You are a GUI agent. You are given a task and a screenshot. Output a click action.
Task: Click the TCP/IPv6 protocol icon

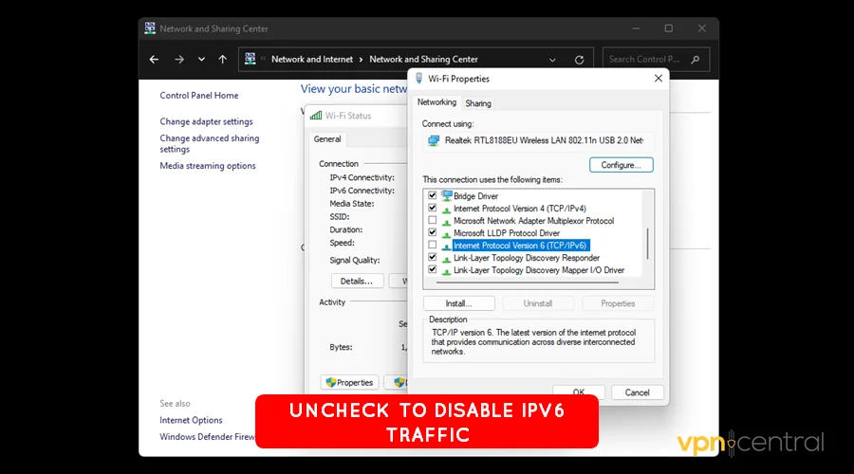[x=447, y=246]
